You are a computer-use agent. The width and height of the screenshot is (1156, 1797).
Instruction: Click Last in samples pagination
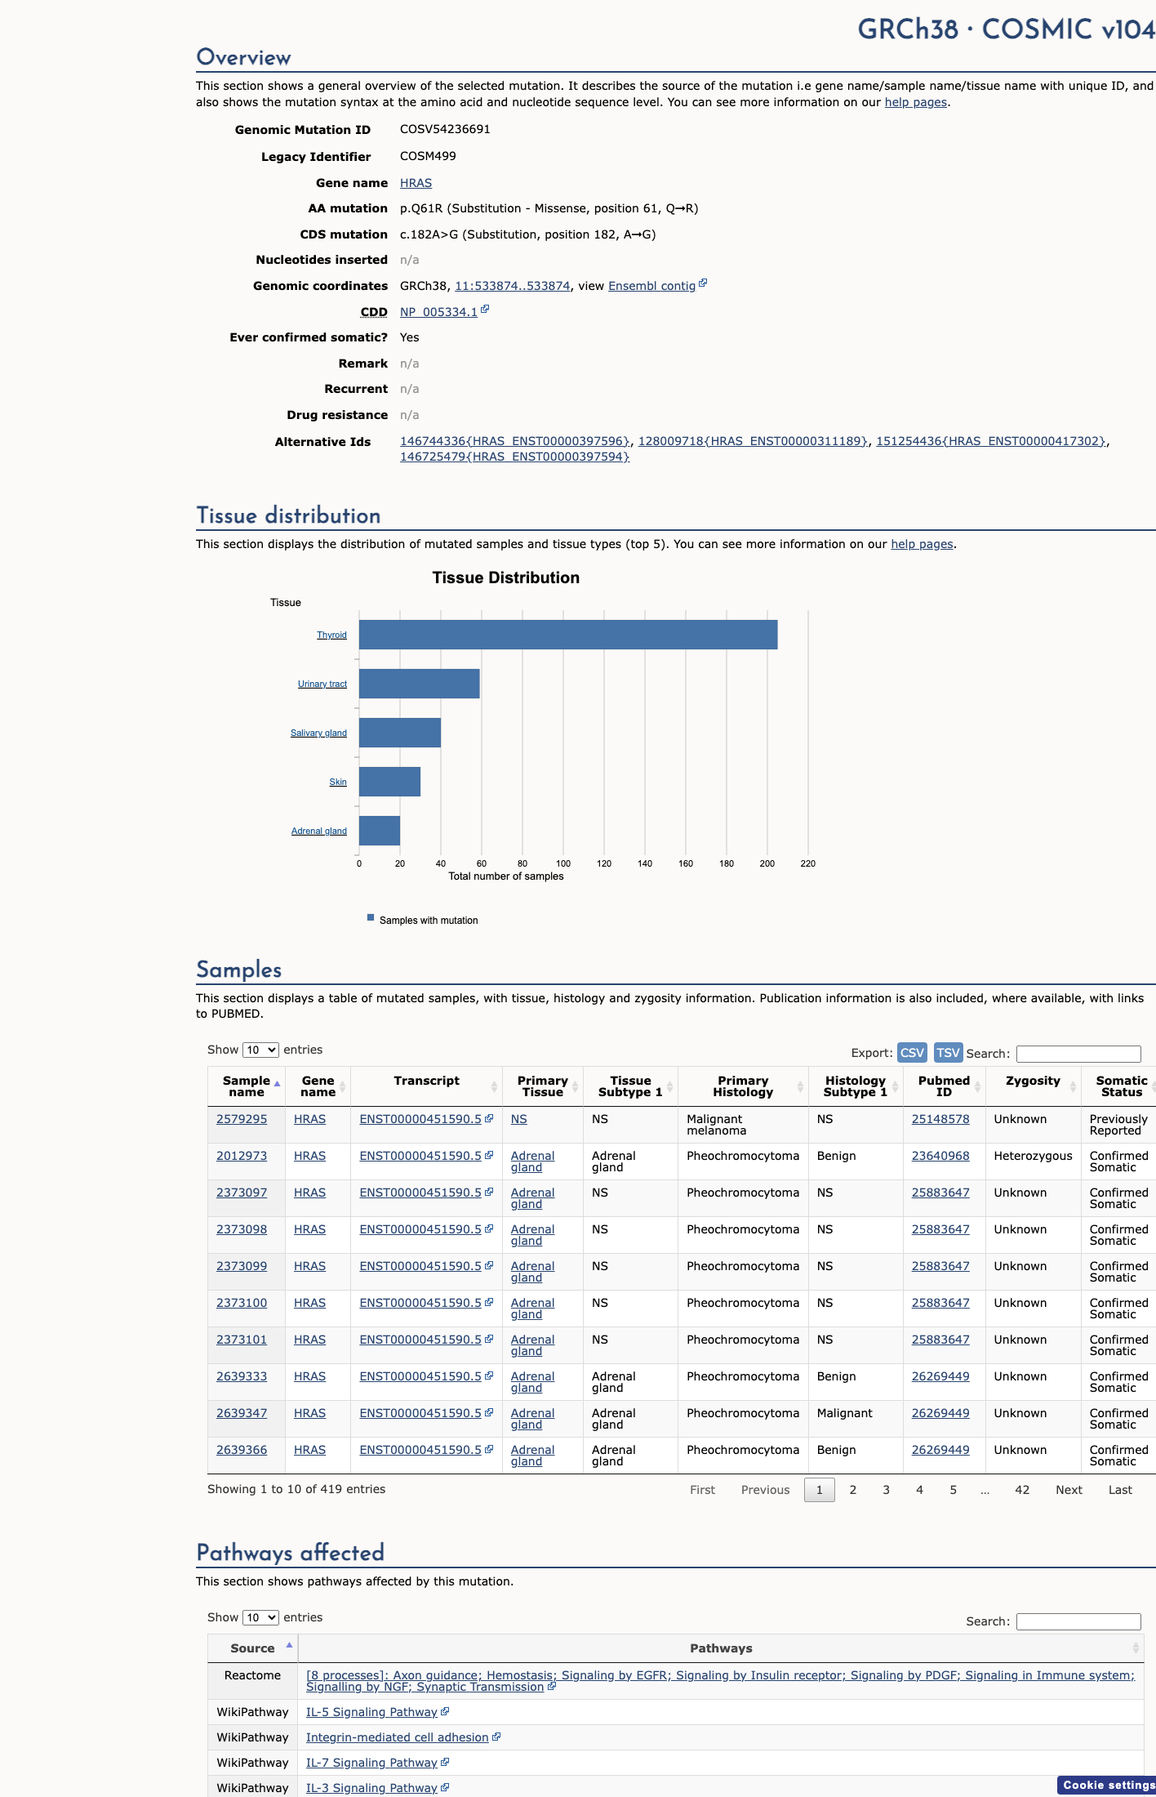[1120, 1490]
